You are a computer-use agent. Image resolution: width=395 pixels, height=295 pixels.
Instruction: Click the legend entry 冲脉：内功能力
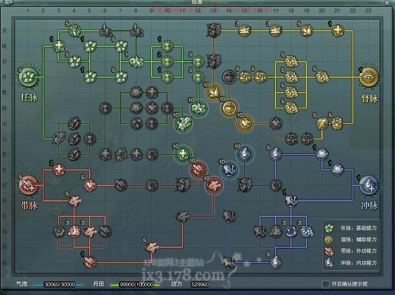(351, 263)
